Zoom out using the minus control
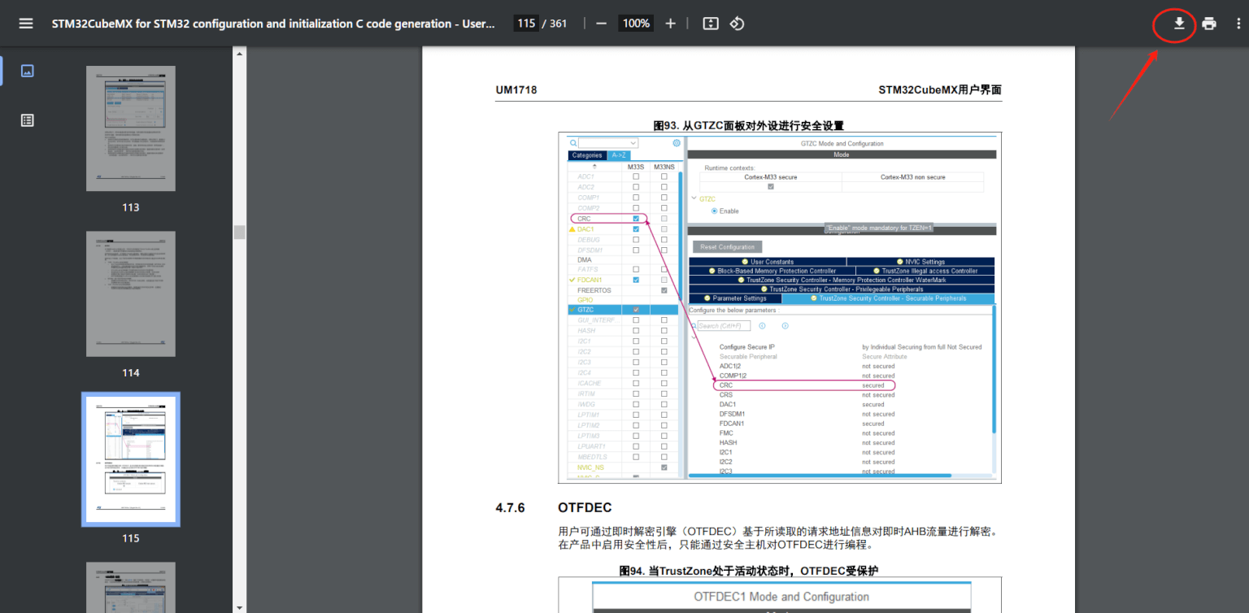Screen dimensions: 1249x613 coord(601,23)
